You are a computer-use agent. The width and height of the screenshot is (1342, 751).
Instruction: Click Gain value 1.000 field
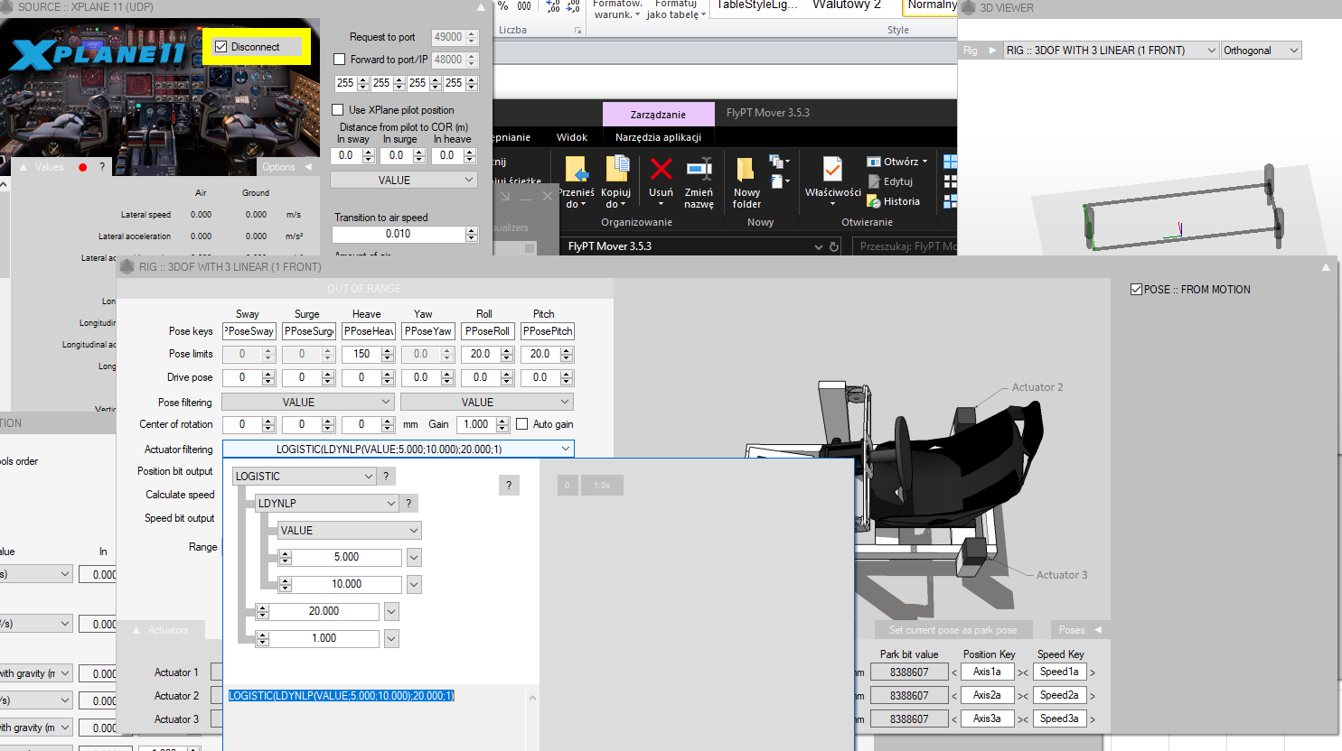(x=476, y=424)
